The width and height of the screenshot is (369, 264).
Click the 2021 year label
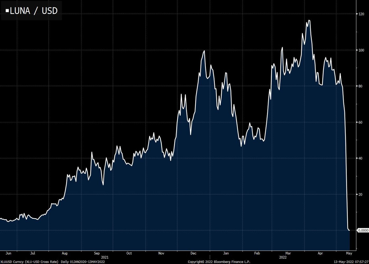(x=105, y=257)
